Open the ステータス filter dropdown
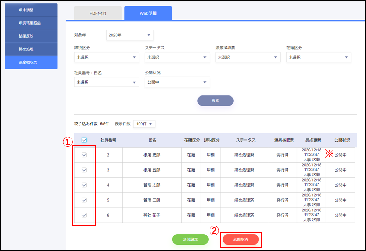The height and width of the screenshot is (251, 366). click(177, 57)
